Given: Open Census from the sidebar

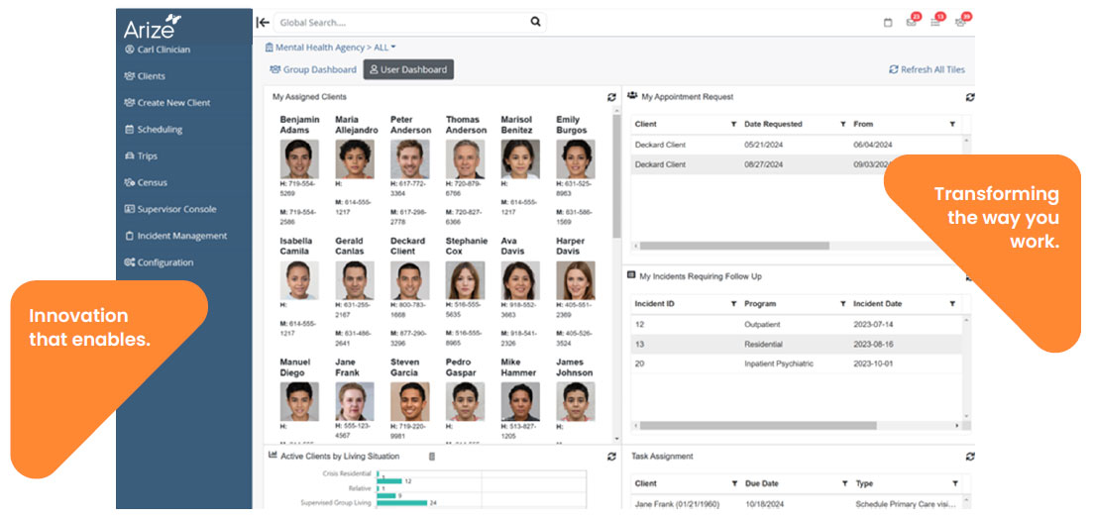Looking at the screenshot, I should [145, 183].
